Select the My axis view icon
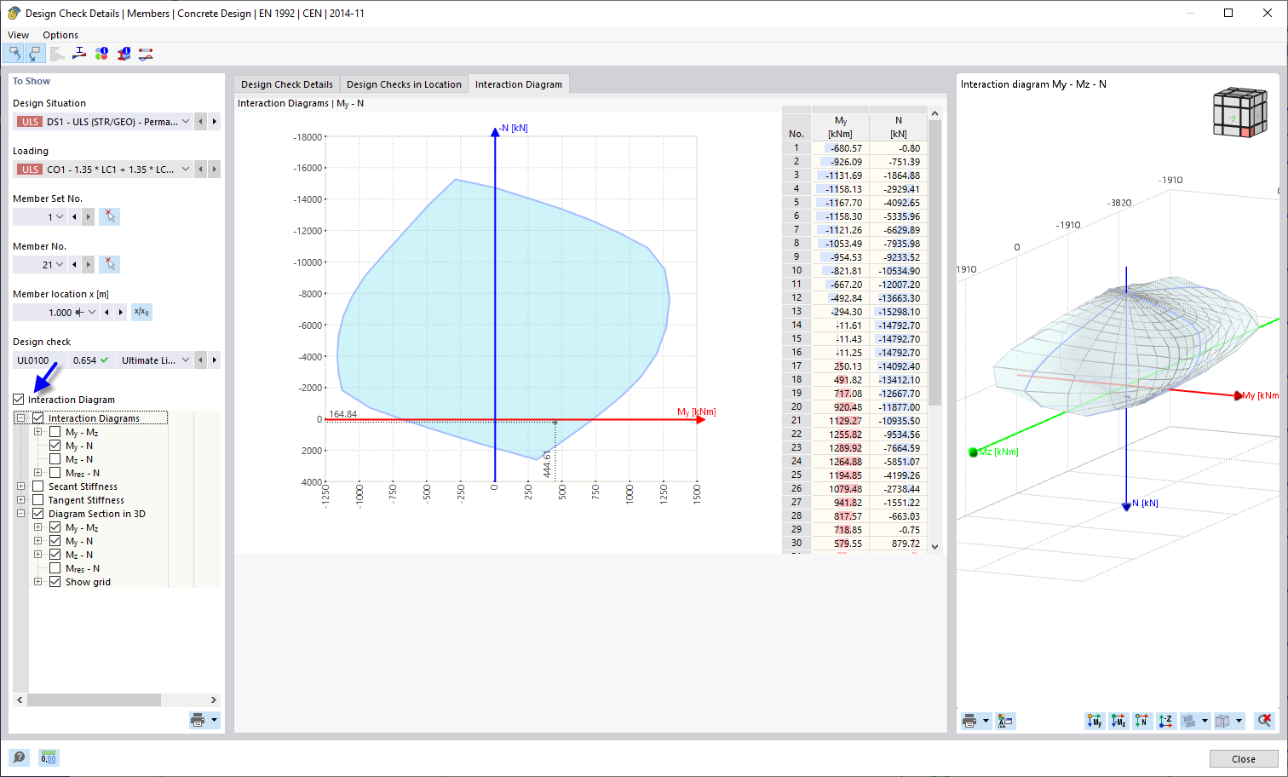Image resolution: width=1288 pixels, height=777 pixels. pos(1095,720)
